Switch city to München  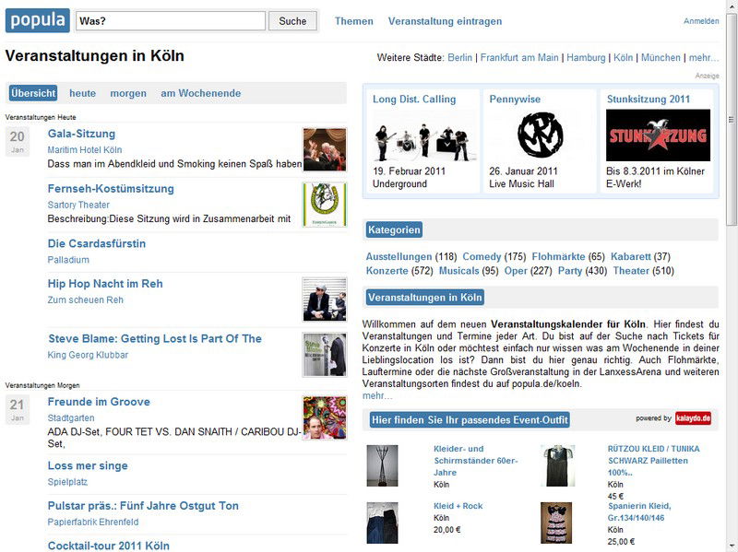coord(661,57)
